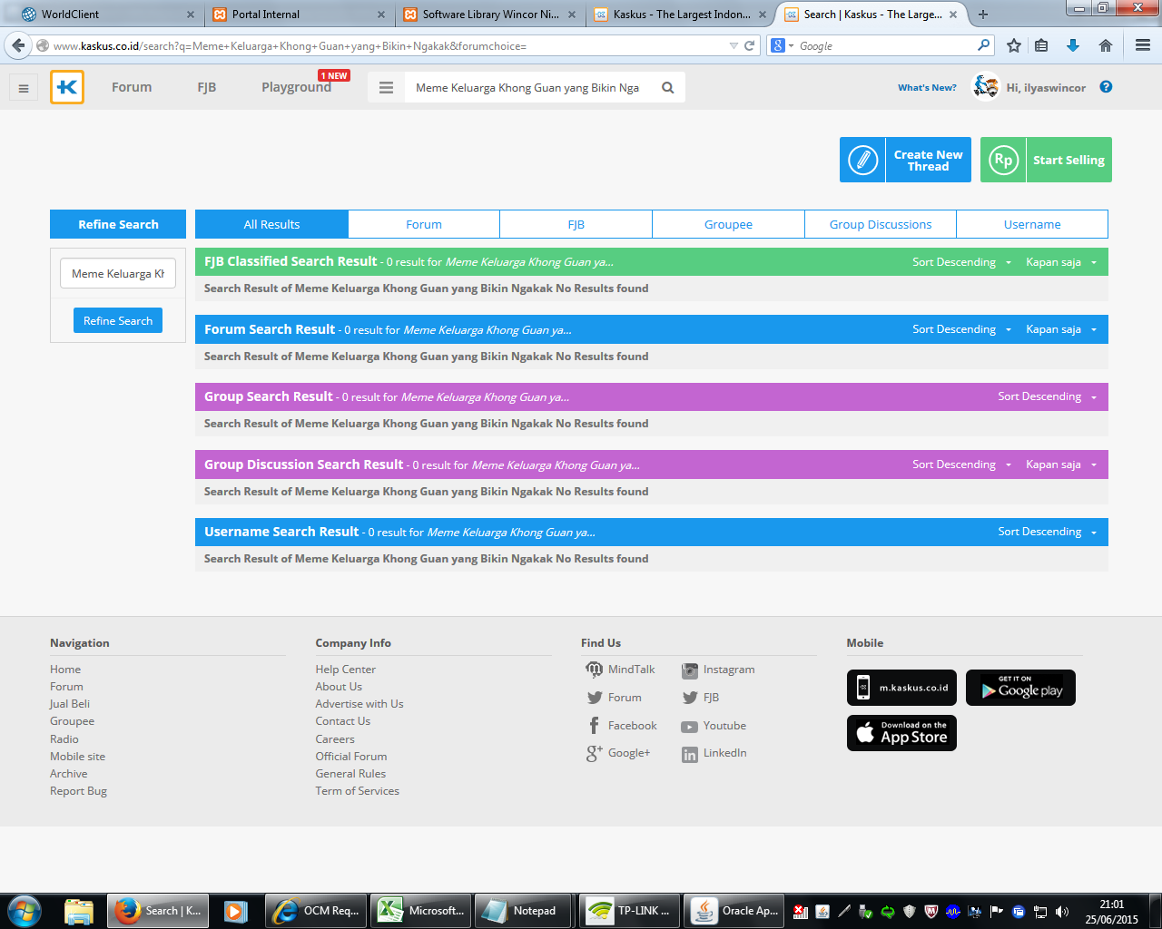Open the Firefox main menu icon

point(1143,45)
